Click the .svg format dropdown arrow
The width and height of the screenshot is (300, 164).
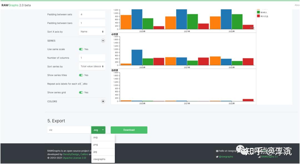click(x=103, y=130)
